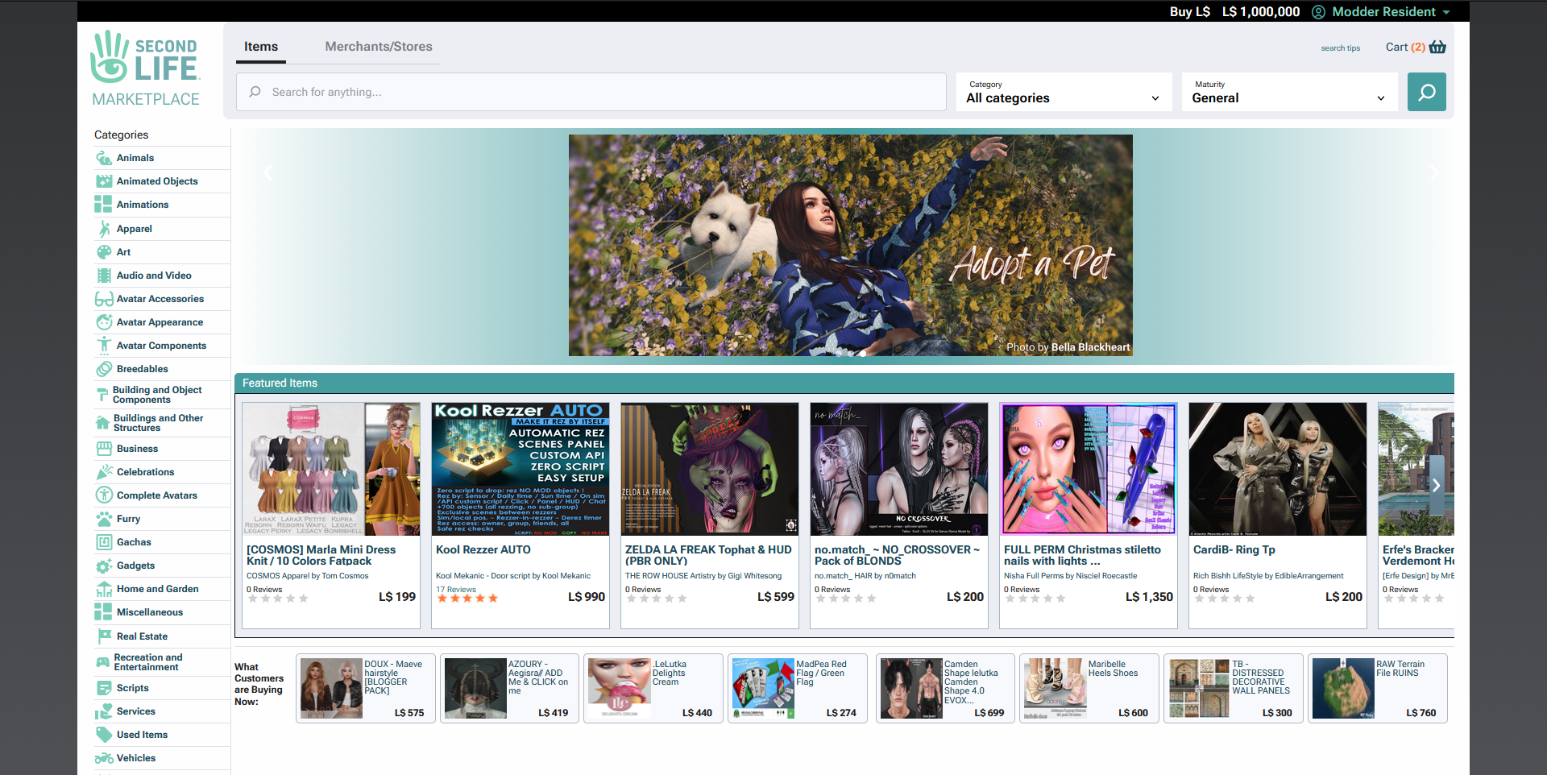Select the Furry category icon
Image resolution: width=1547 pixels, height=775 pixels.
[x=105, y=519]
